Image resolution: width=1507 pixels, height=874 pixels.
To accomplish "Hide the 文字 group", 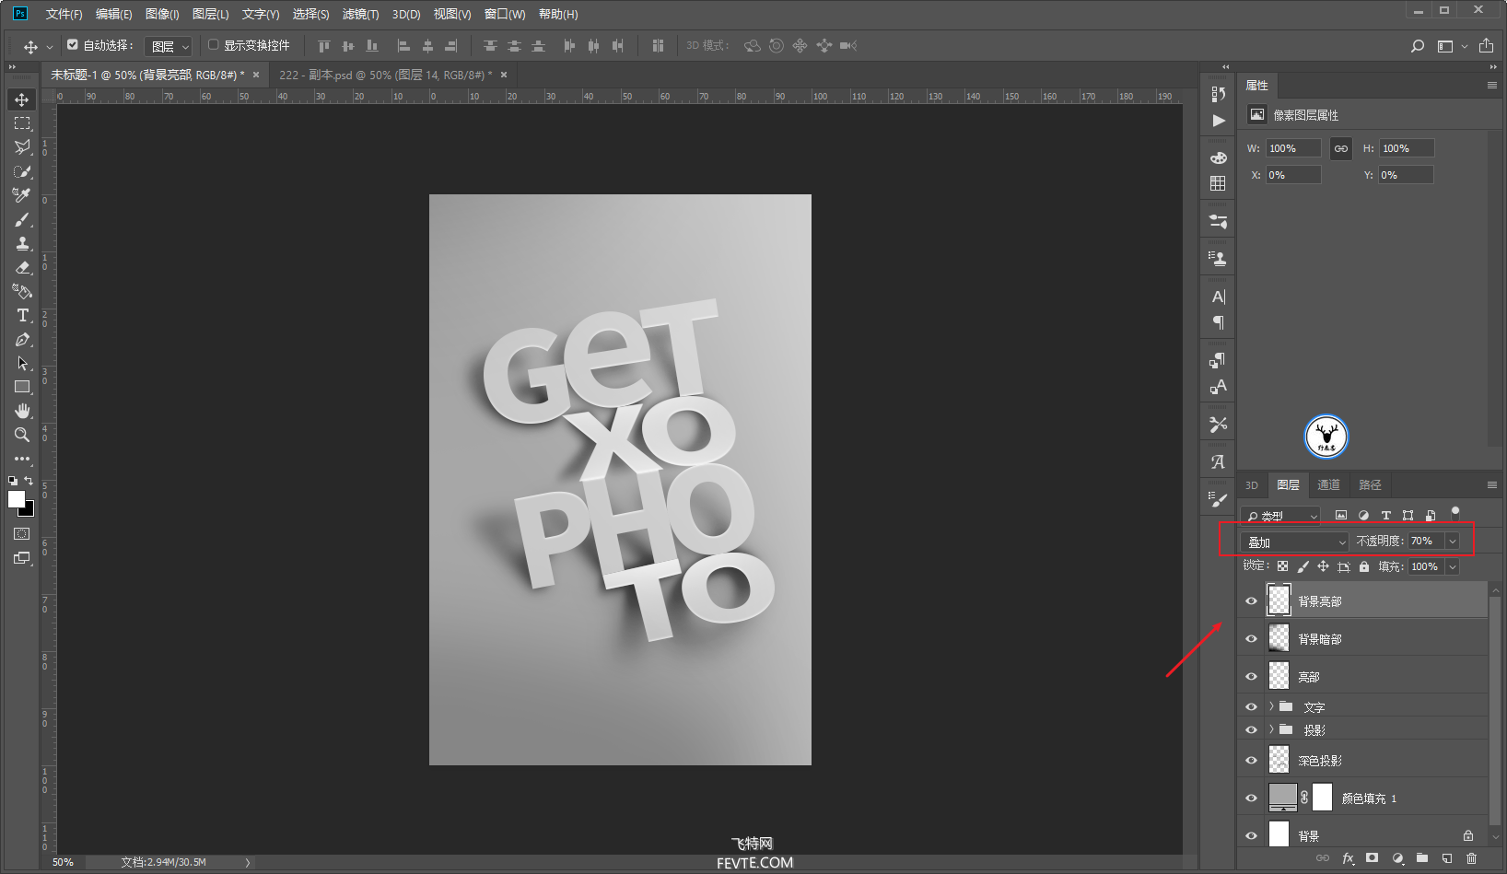I will pos(1251,707).
